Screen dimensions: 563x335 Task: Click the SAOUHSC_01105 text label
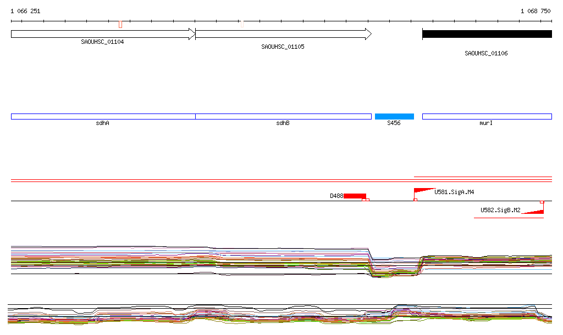pos(283,47)
